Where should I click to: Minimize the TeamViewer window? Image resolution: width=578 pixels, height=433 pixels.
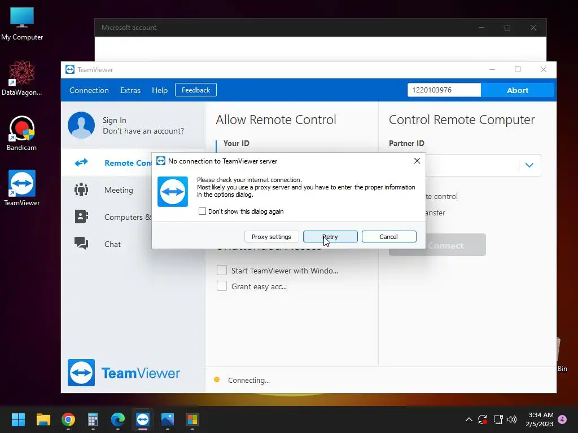pos(492,69)
